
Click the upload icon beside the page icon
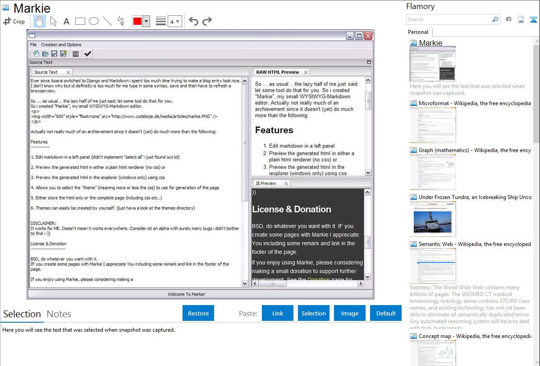[x=533, y=19]
